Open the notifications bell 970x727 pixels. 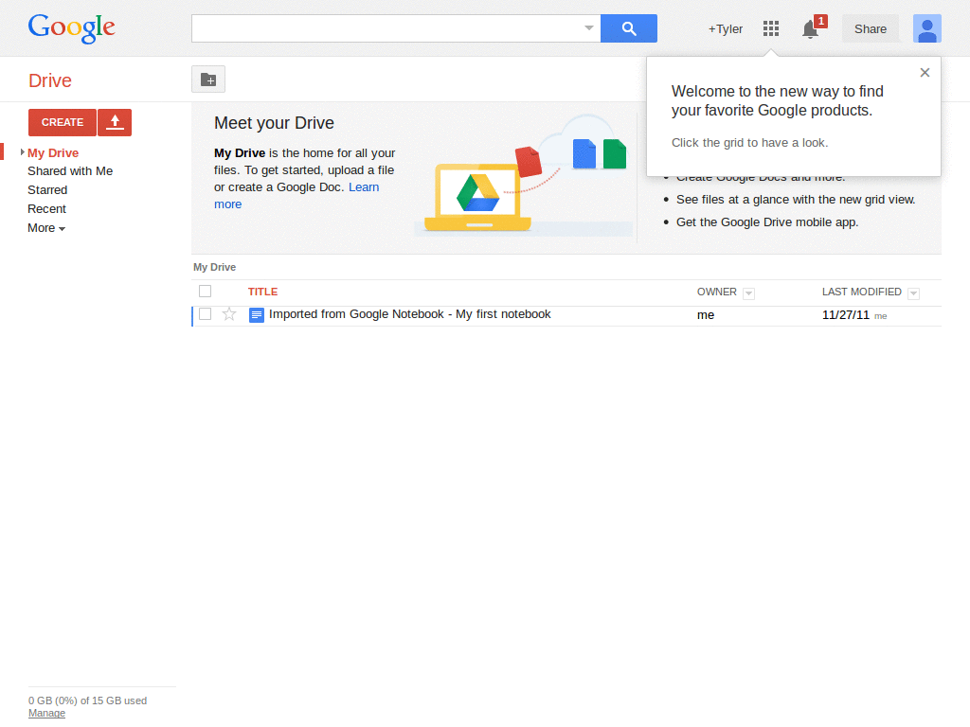click(810, 29)
